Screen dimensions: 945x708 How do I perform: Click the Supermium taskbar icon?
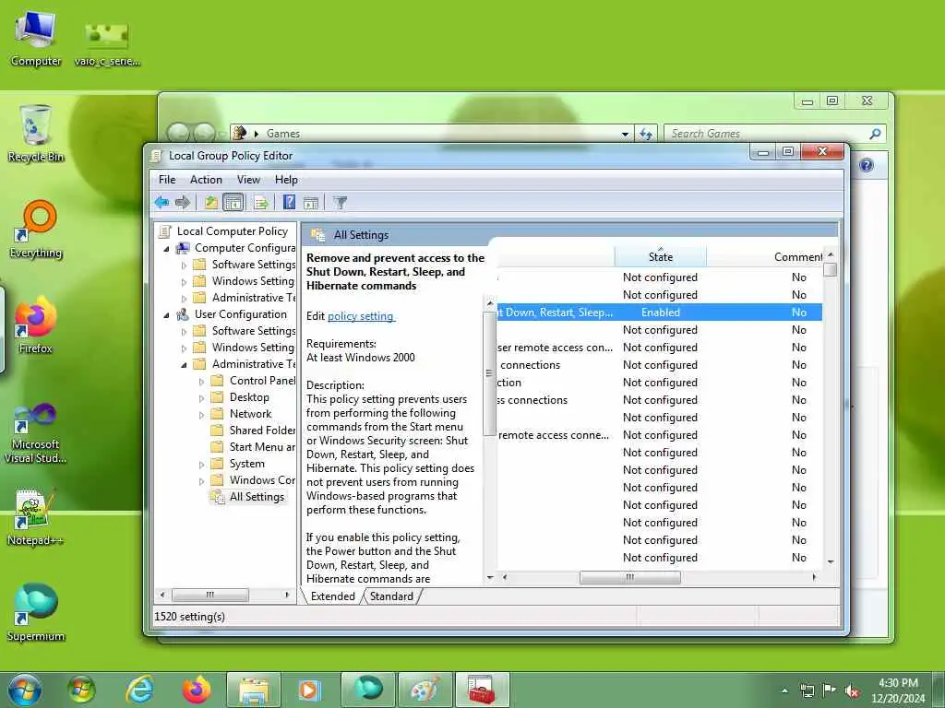pos(367,690)
